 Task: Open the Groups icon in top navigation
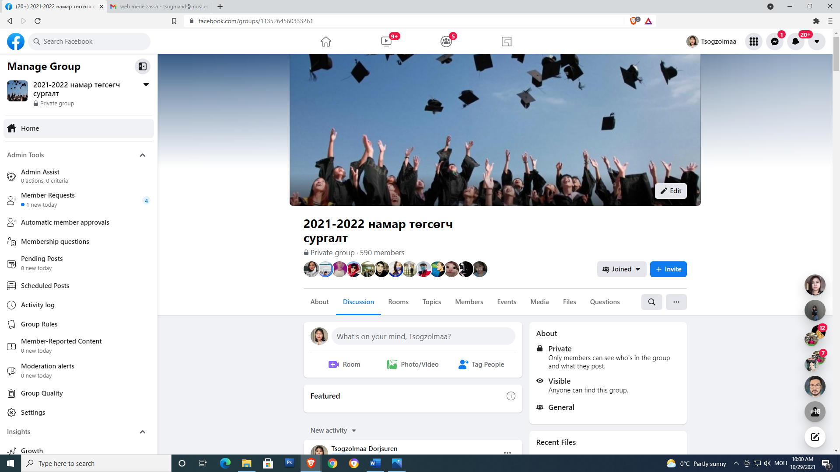[446, 42]
